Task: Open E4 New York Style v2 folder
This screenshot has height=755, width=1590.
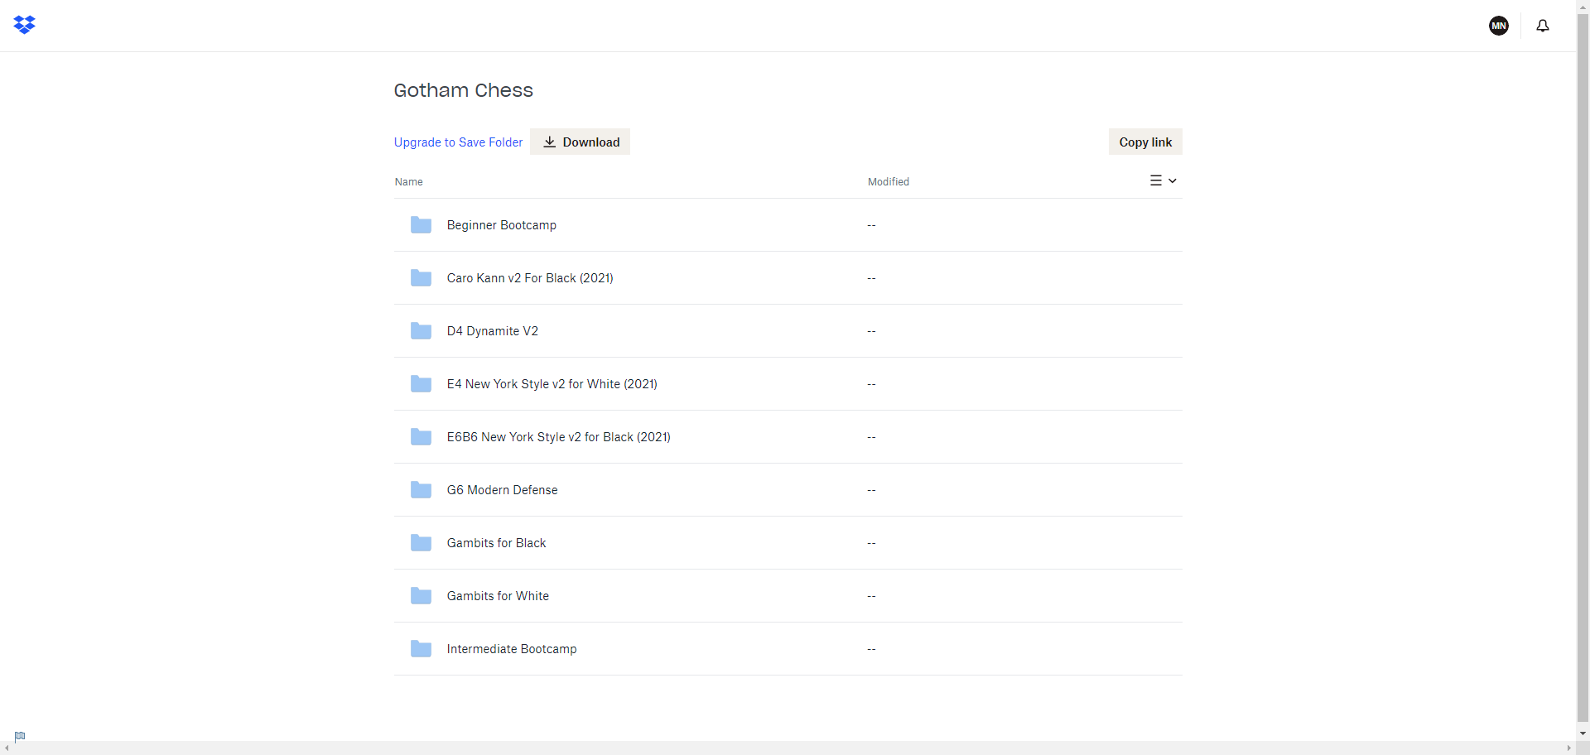Action: (x=552, y=384)
